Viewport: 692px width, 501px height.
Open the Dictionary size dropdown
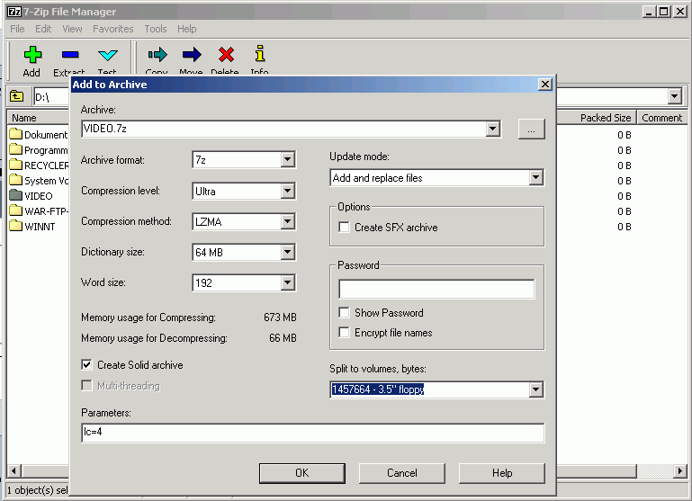[x=287, y=252]
